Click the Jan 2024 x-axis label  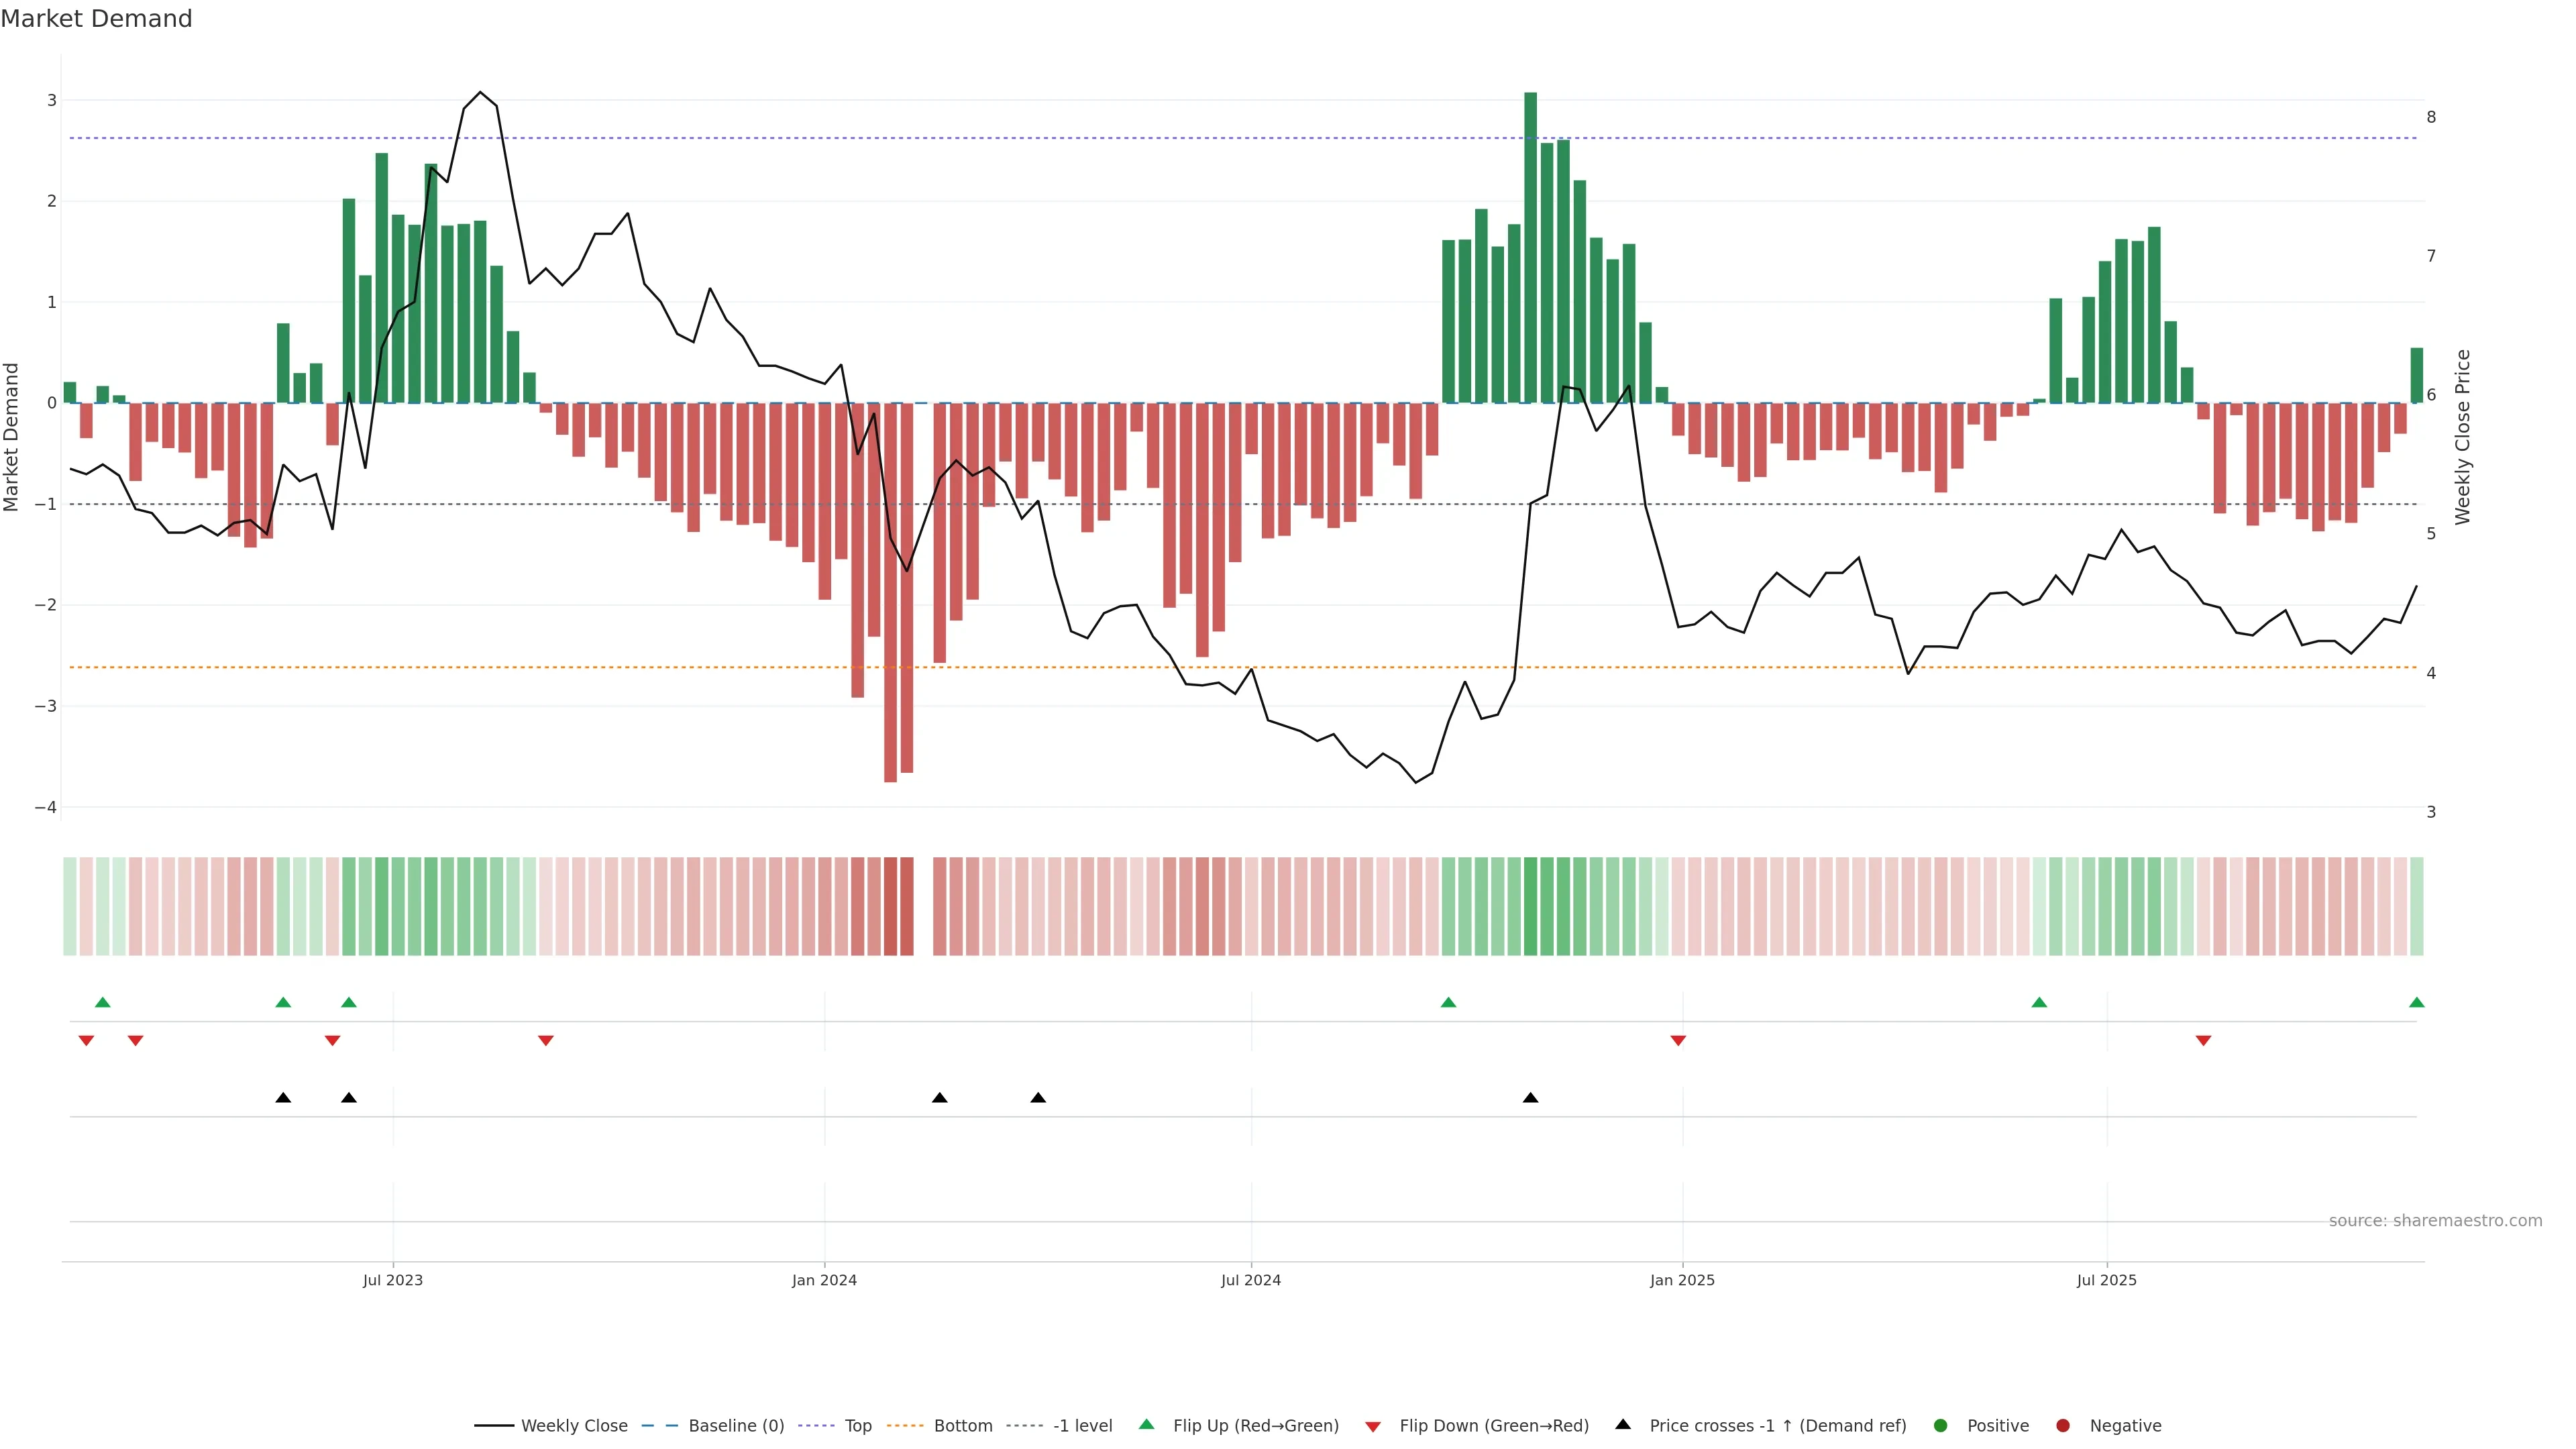[824, 1281]
